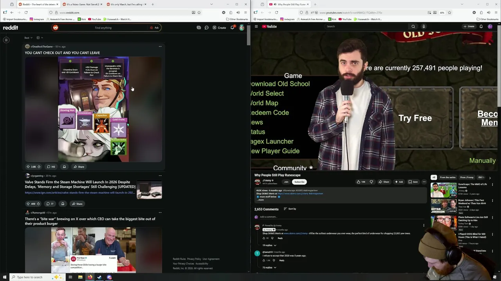Go to YouTube home via logo
This screenshot has width=501, height=281.
pyautogui.click(x=270, y=27)
